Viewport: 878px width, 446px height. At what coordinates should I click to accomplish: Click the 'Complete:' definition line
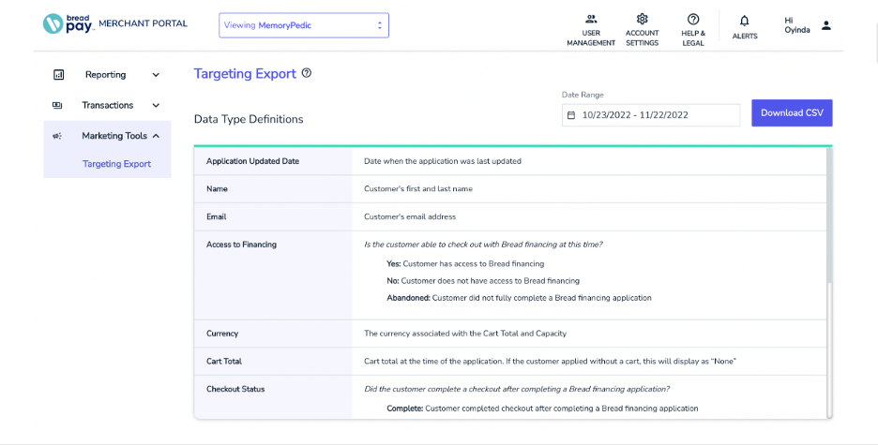pos(542,409)
